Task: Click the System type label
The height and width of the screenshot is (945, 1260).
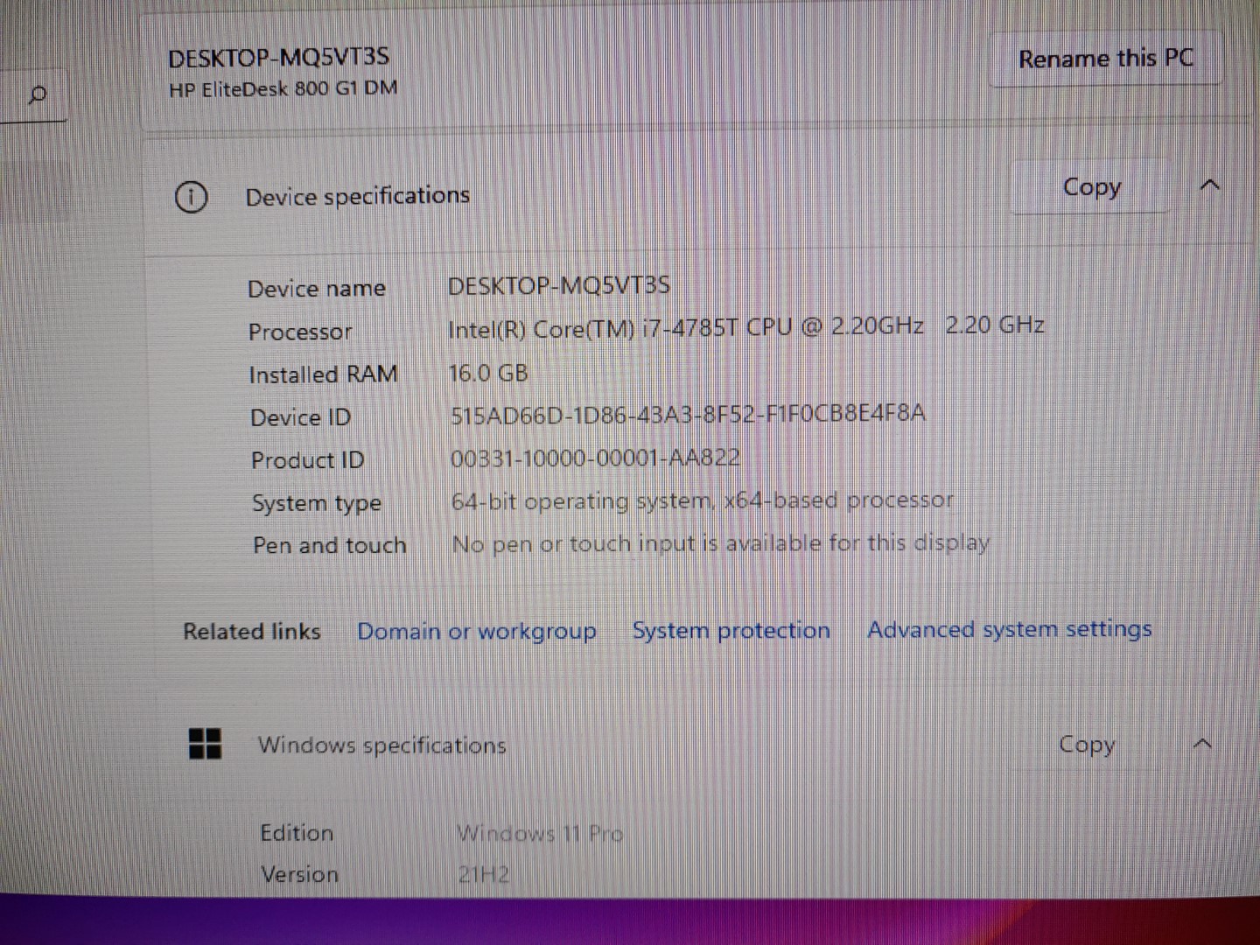Action: 317,503
